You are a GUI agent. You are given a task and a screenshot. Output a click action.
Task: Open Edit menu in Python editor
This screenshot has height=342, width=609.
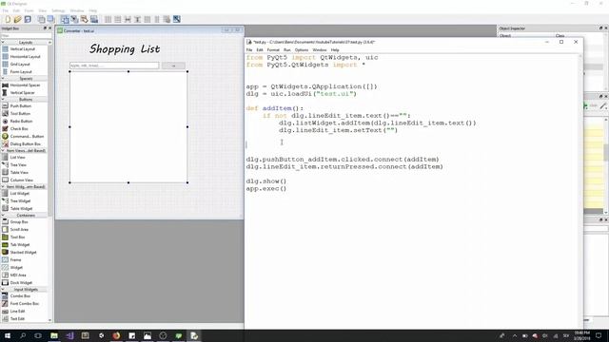(260, 50)
